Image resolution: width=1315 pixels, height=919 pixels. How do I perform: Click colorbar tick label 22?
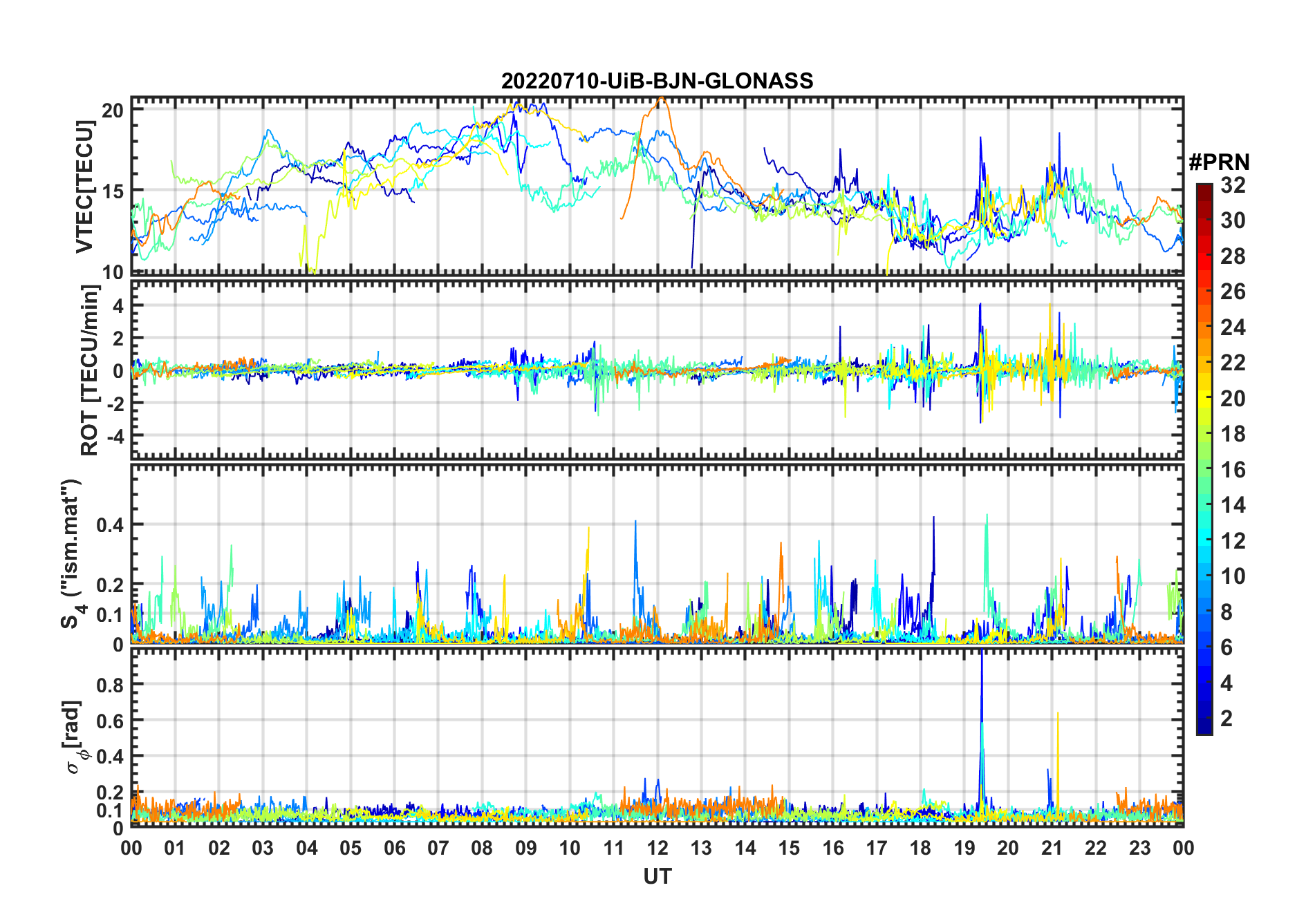point(1233,363)
